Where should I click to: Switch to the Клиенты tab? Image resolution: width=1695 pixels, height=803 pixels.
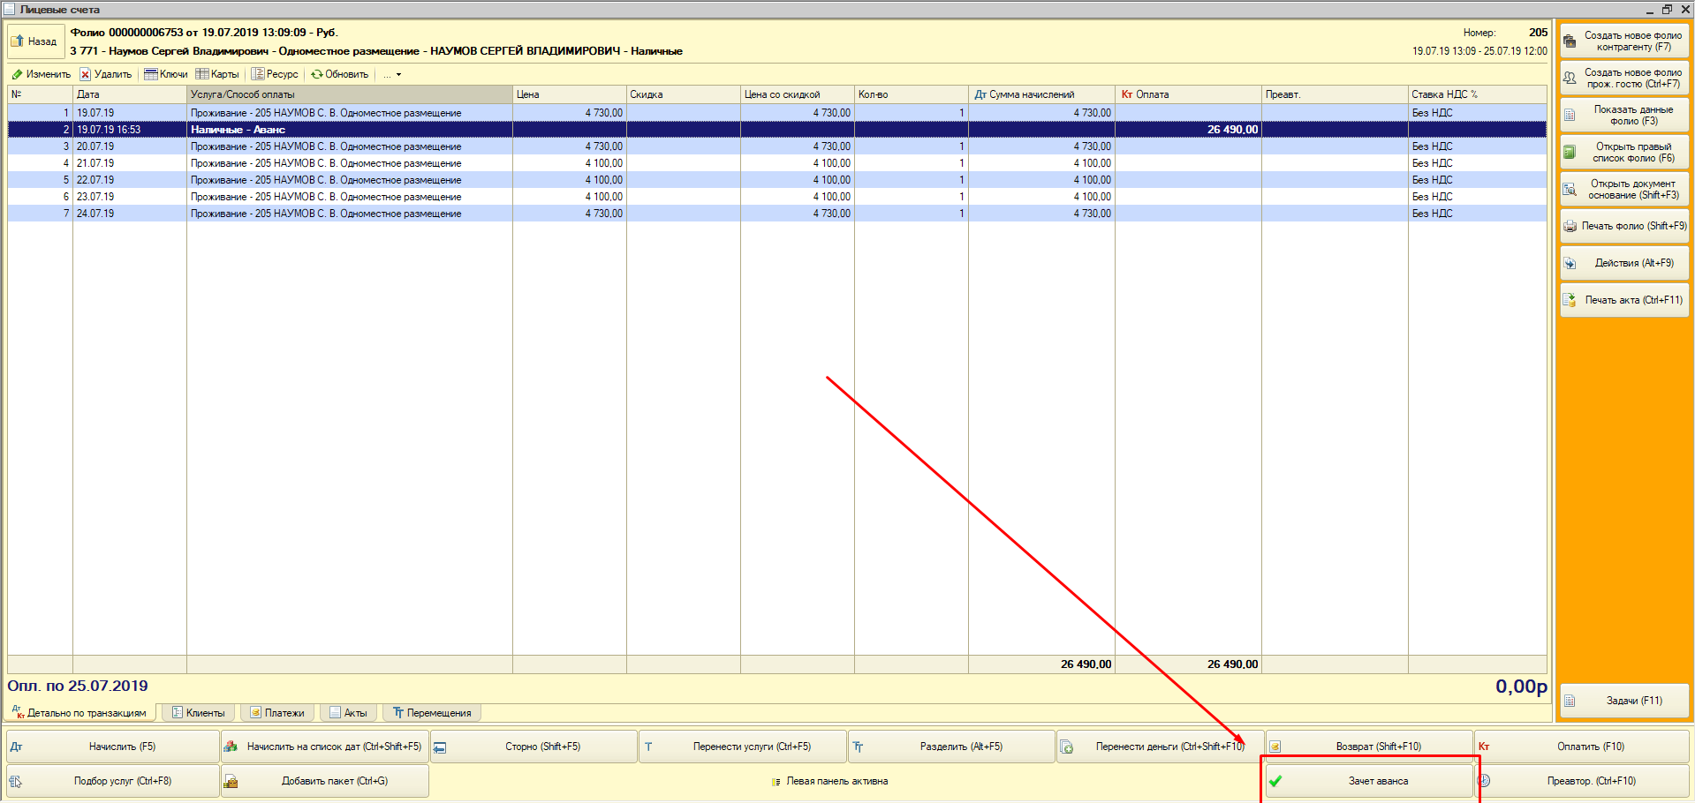coord(199,713)
